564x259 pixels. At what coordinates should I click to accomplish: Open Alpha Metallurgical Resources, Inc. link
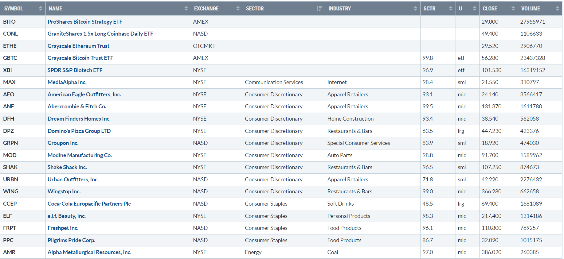tap(89, 252)
